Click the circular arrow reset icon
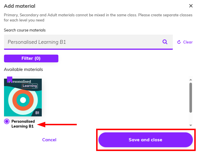 click(179, 42)
